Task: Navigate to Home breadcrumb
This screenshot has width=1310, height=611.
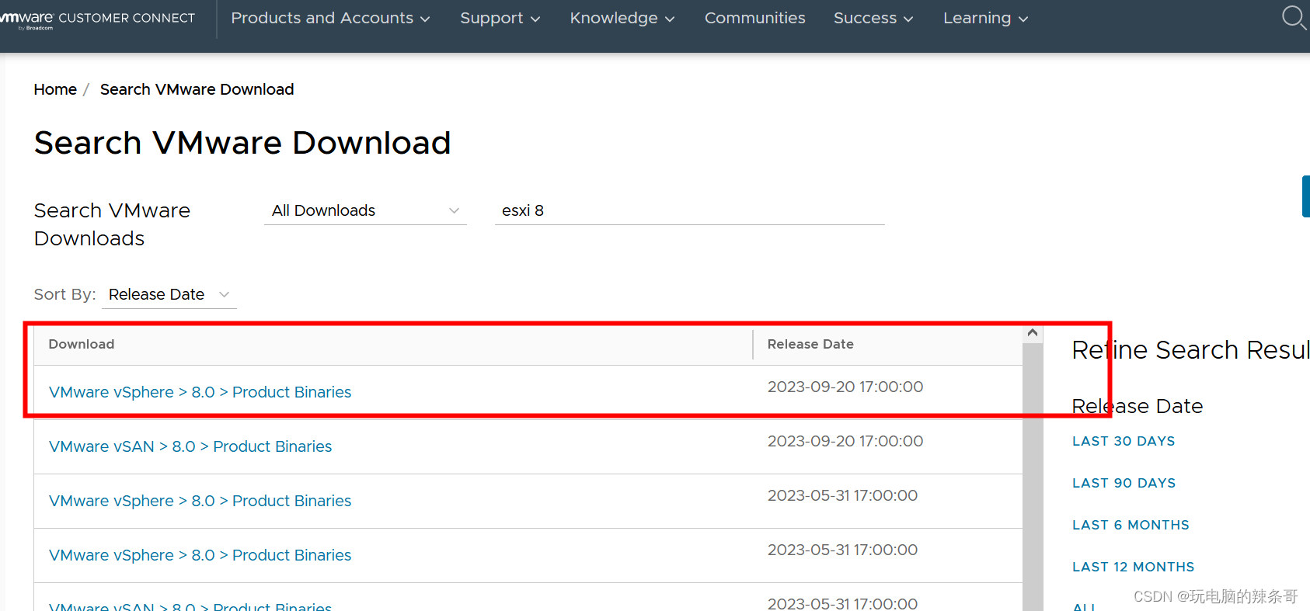Action: point(55,89)
